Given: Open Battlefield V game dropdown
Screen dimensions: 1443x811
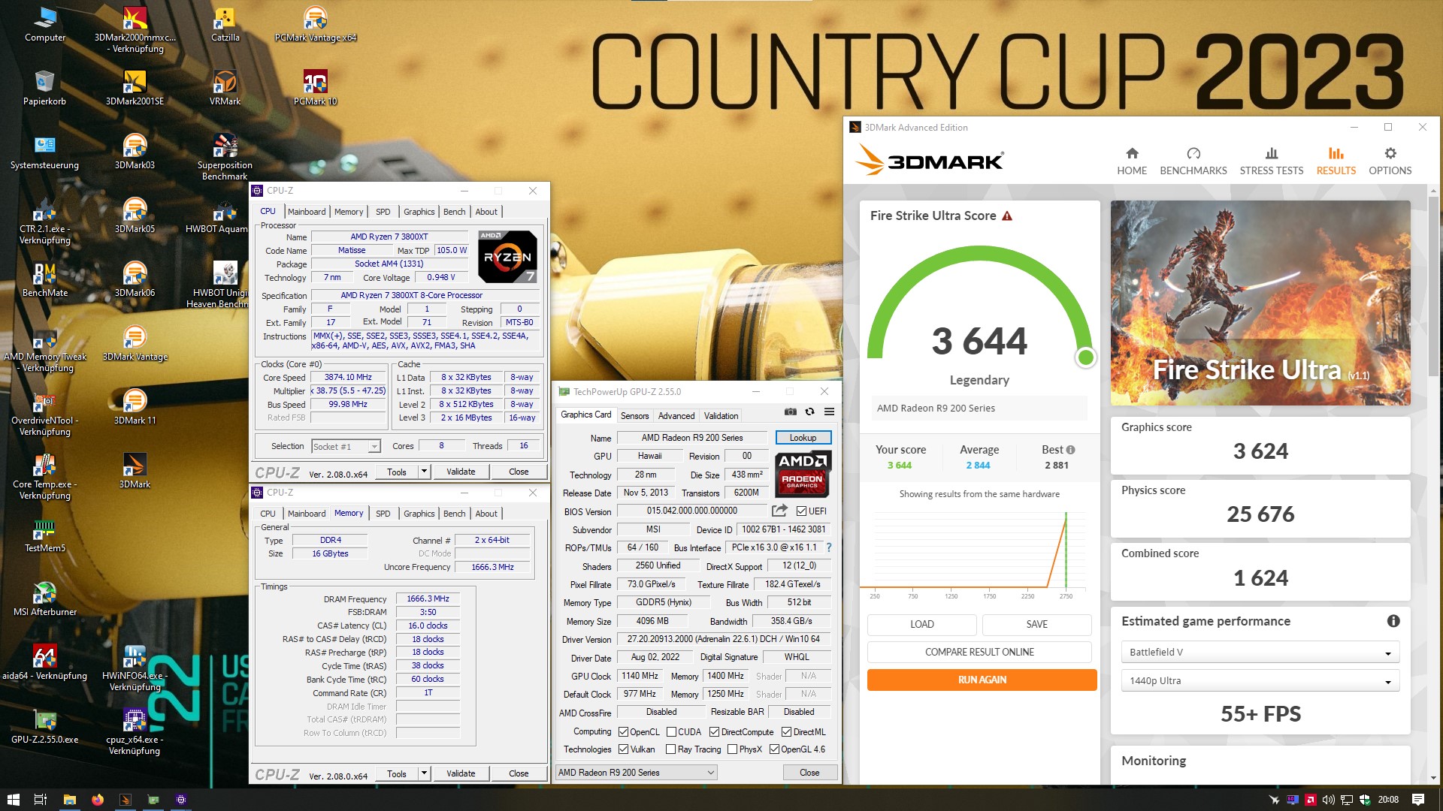Looking at the screenshot, I should click(1260, 652).
